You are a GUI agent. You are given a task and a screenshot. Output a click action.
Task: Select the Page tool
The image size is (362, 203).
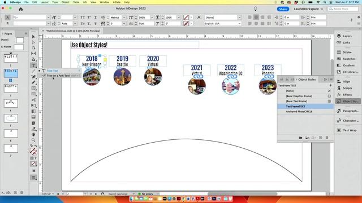(x=33, y=47)
